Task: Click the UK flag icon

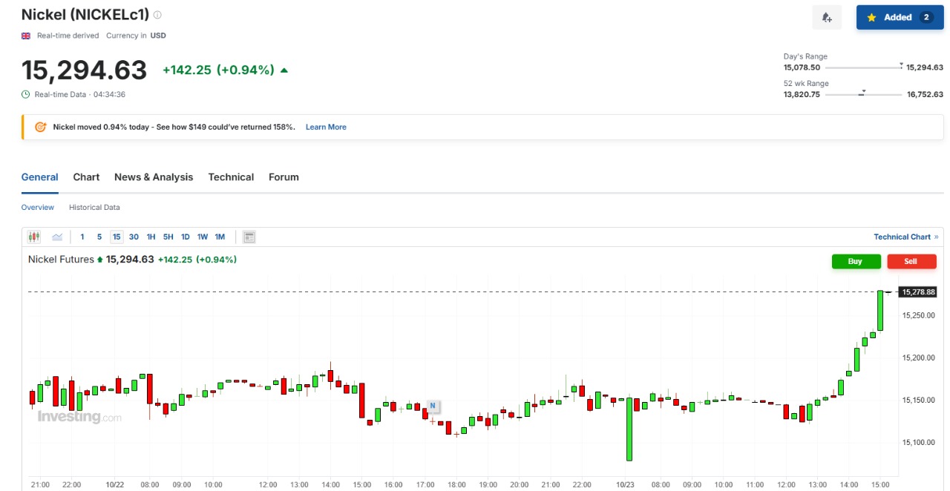Action: (26, 36)
